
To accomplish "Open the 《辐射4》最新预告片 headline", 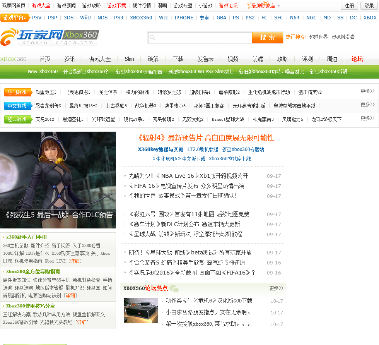I will click(x=205, y=138).
